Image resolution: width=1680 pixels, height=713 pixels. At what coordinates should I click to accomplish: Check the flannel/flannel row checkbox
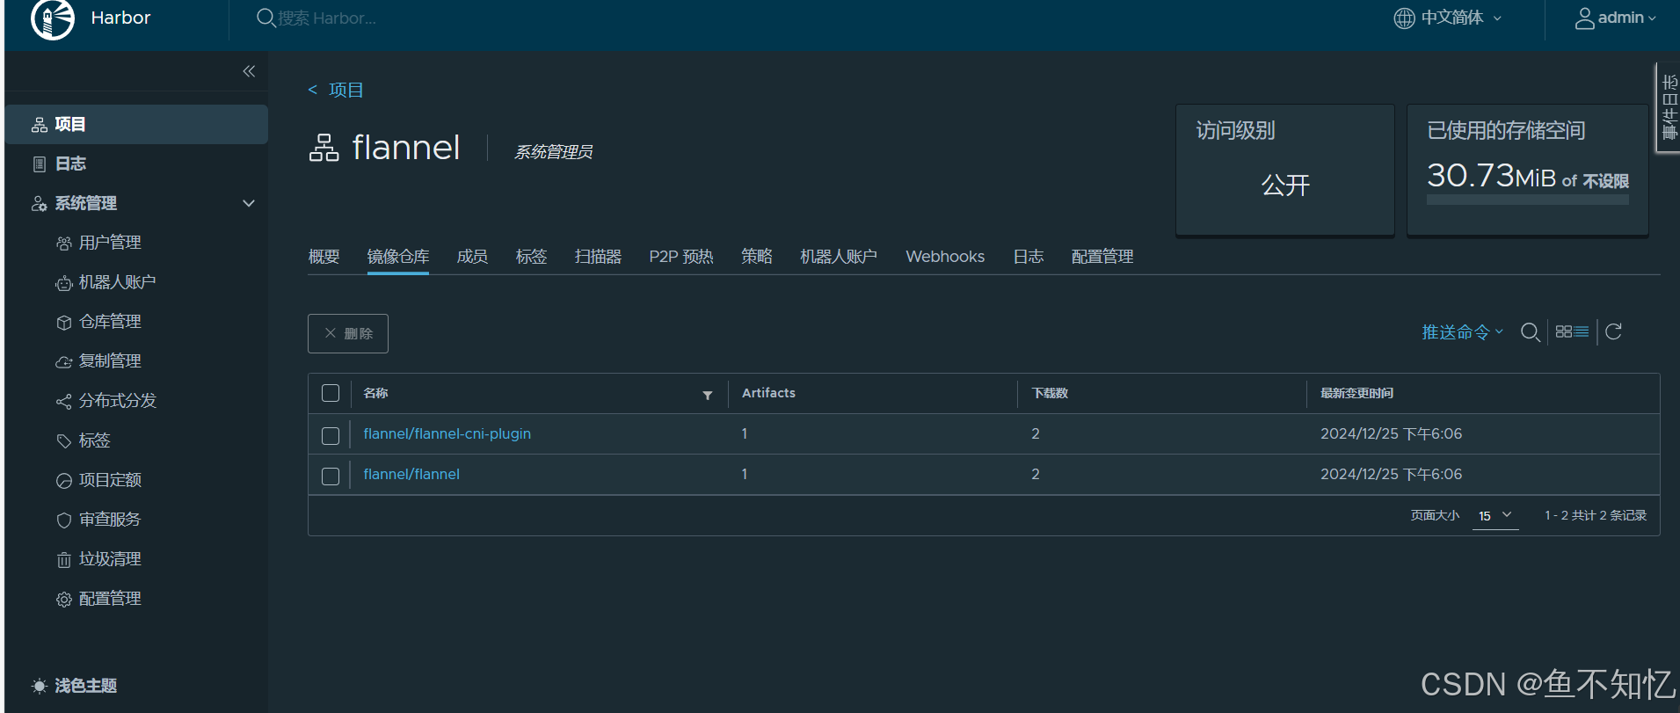331,477
